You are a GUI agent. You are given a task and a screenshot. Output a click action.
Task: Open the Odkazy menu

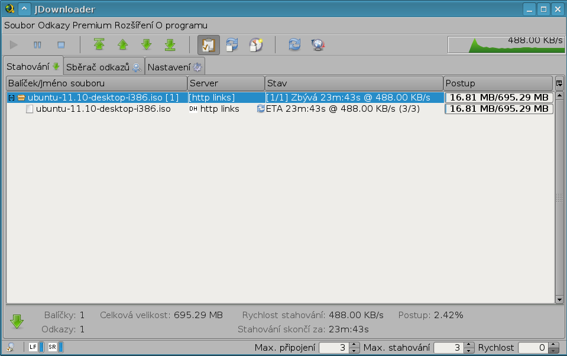coord(54,25)
